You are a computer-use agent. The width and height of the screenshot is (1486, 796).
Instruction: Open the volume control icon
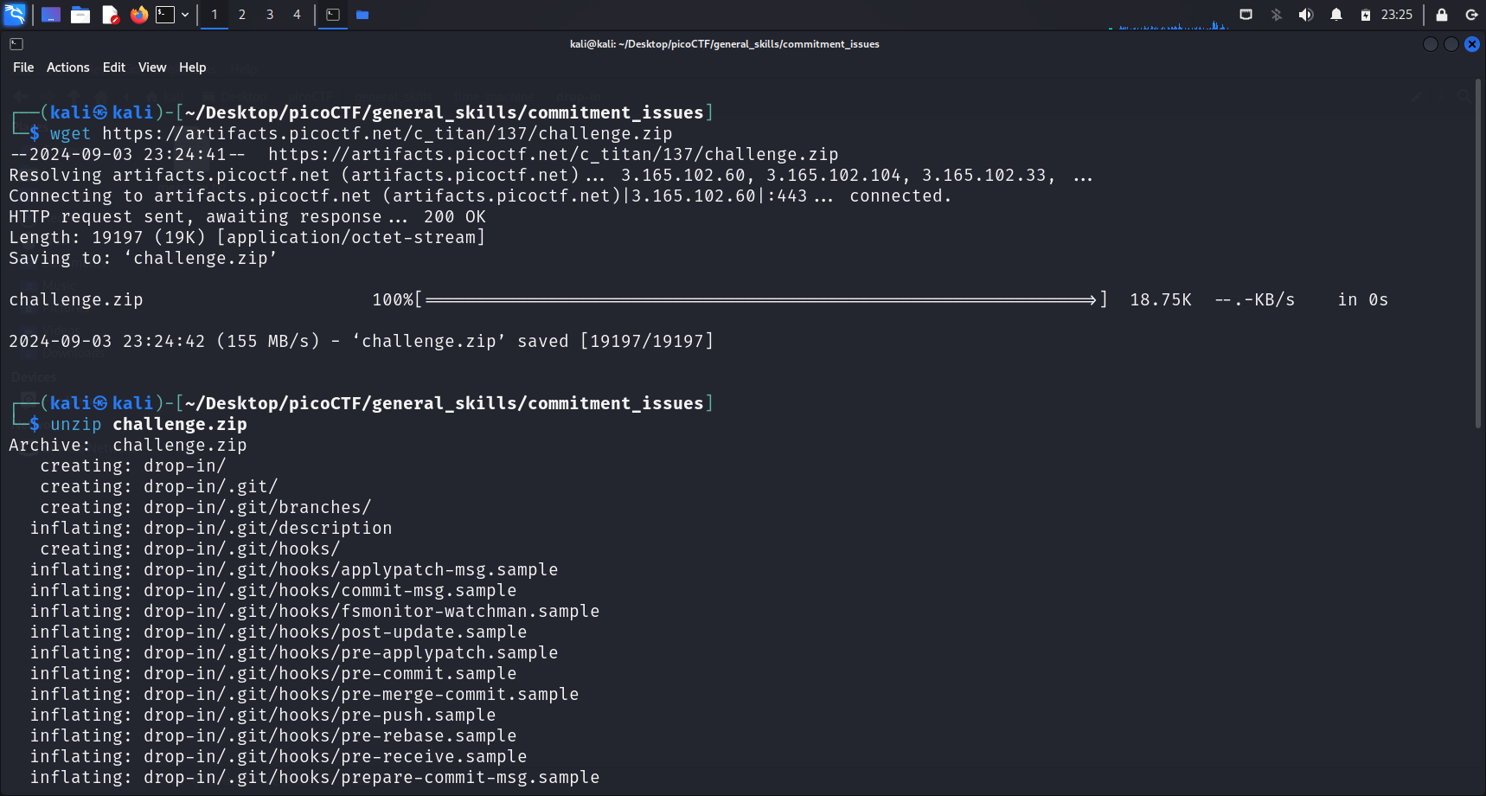pos(1306,15)
